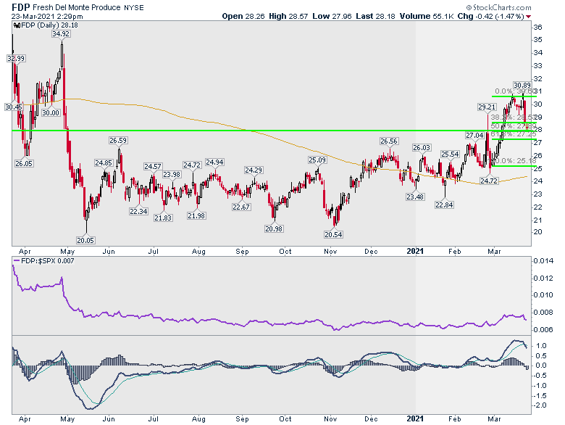Viewport: 565px width, 425px height.
Task: Click the red down arrow change indicator
Action: point(528,17)
